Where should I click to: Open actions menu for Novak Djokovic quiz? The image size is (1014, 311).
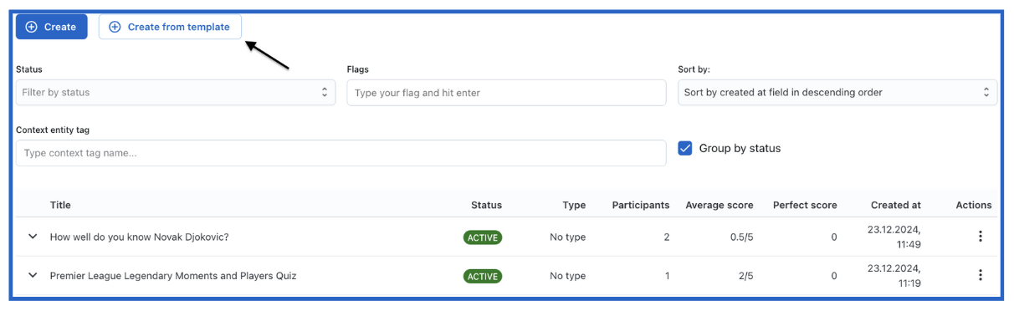tap(980, 237)
